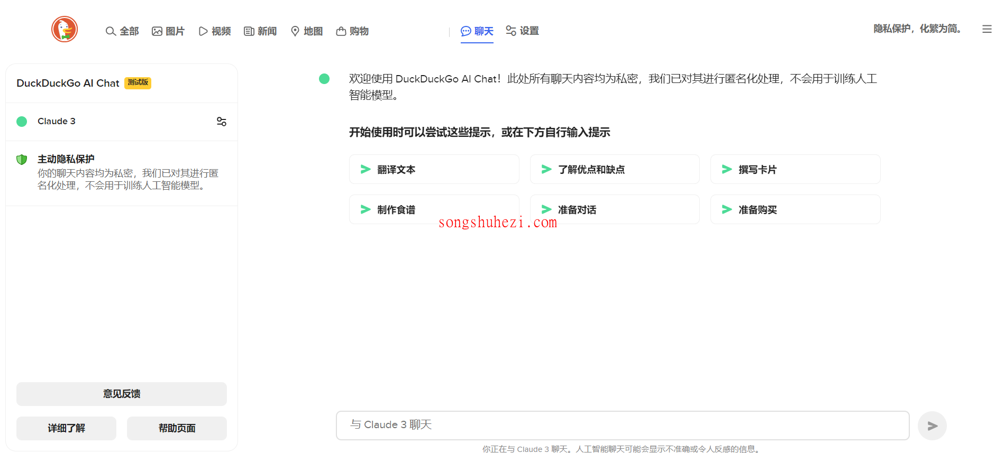Click the green arrow icon on 撰写卡片
The height and width of the screenshot is (453, 995).
coord(727,169)
